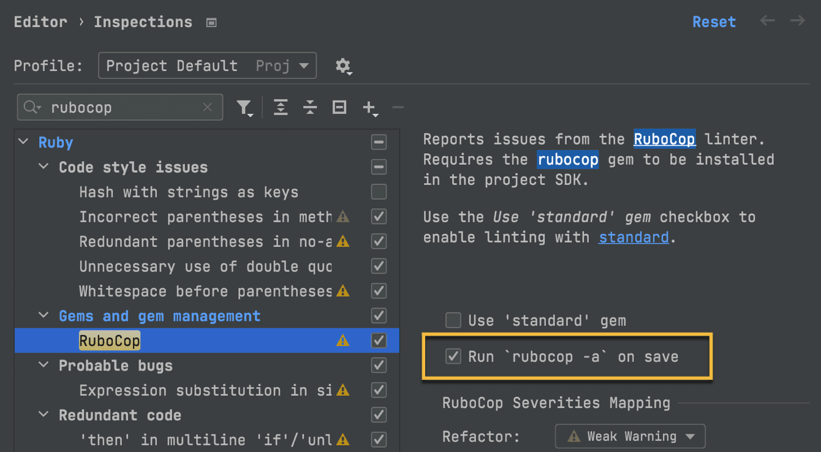The image size is (821, 452).
Task: Collapse the Redundant code node
Action: click(x=44, y=415)
